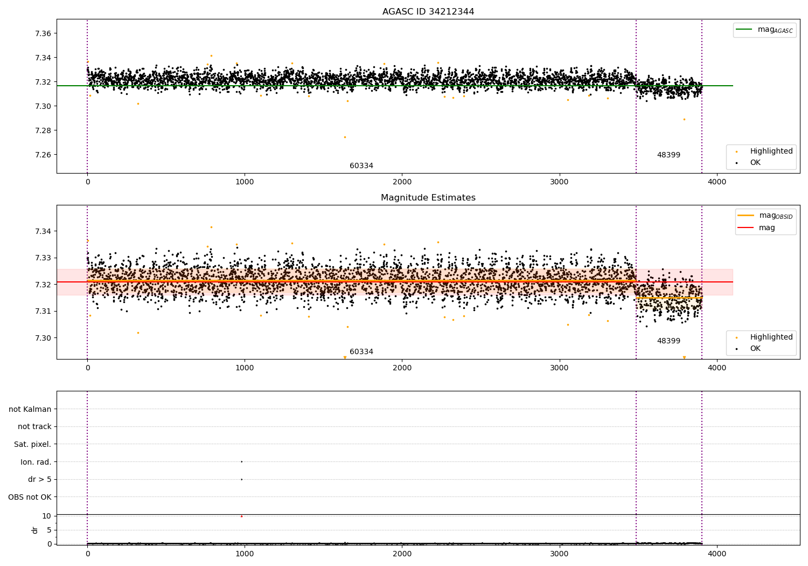
Task: Click the 7.36 tick label in AGASC ID plot
Action: tap(43, 33)
